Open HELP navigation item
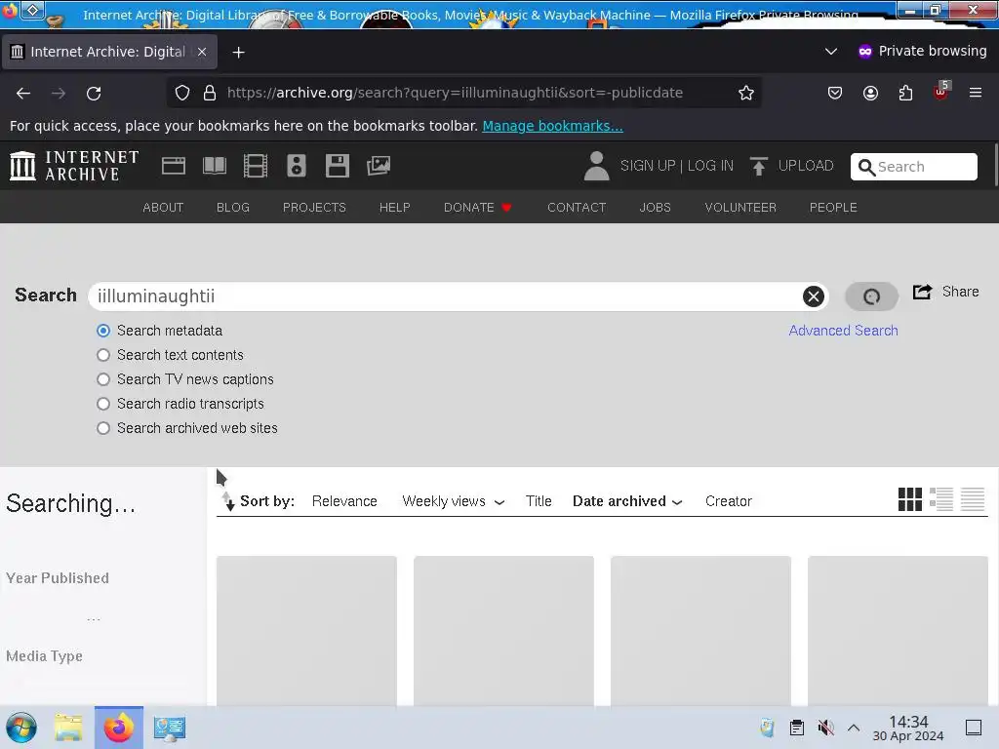Screen dimensions: 999x749 coord(394,208)
